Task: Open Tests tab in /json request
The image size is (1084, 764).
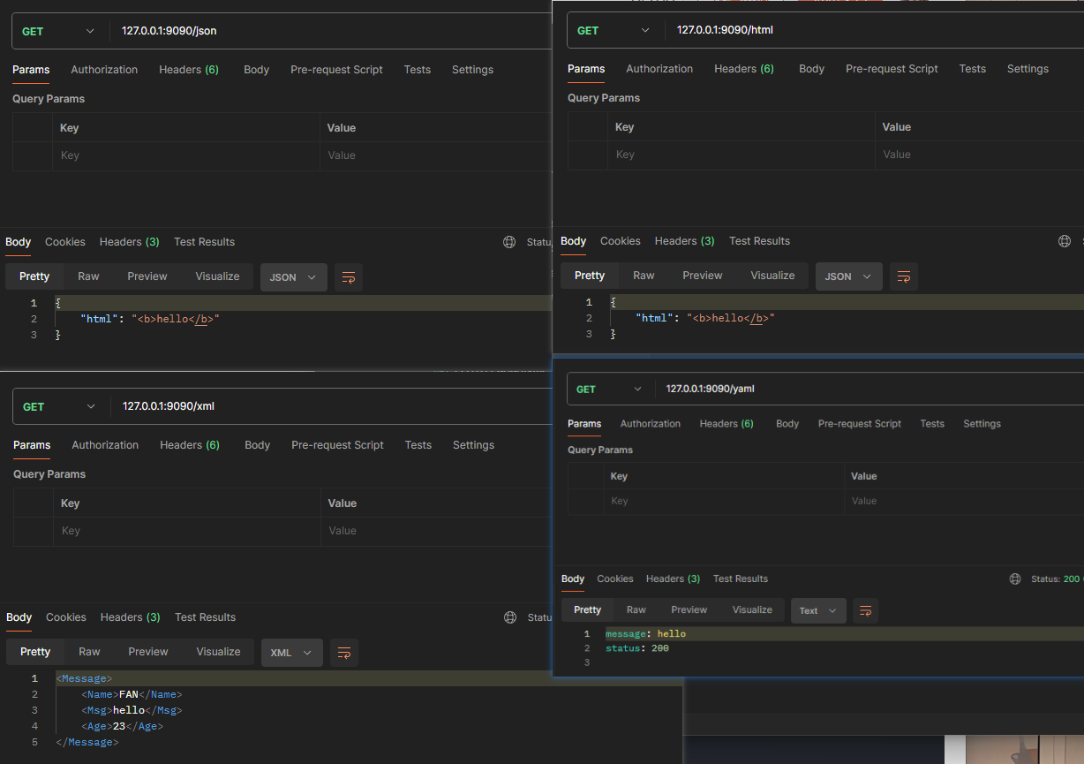Action: coord(418,70)
